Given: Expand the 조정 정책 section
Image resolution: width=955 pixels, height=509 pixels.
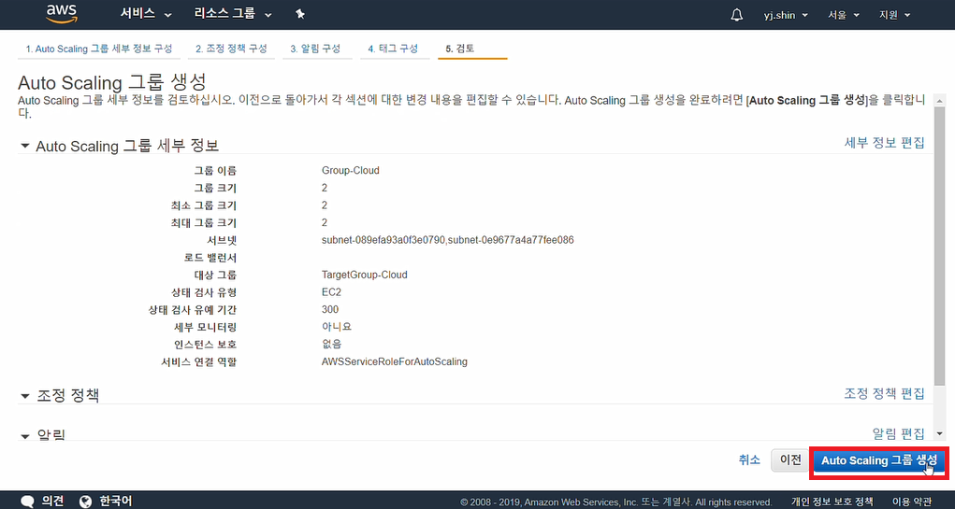Looking at the screenshot, I should pyautogui.click(x=25, y=396).
